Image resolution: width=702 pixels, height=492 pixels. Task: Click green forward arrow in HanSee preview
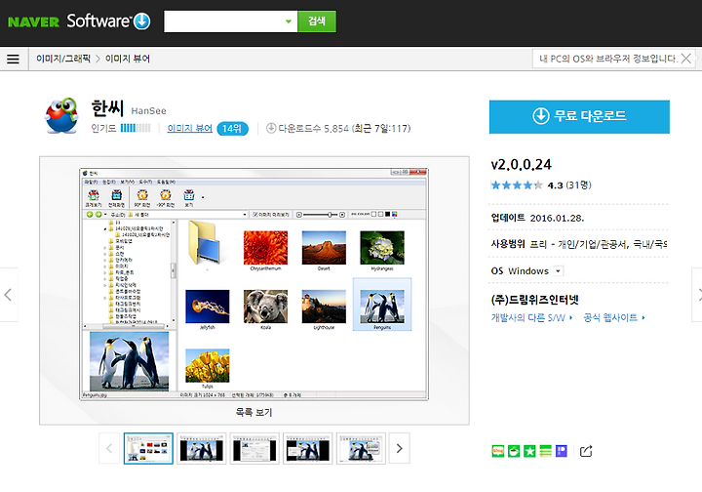(98, 215)
